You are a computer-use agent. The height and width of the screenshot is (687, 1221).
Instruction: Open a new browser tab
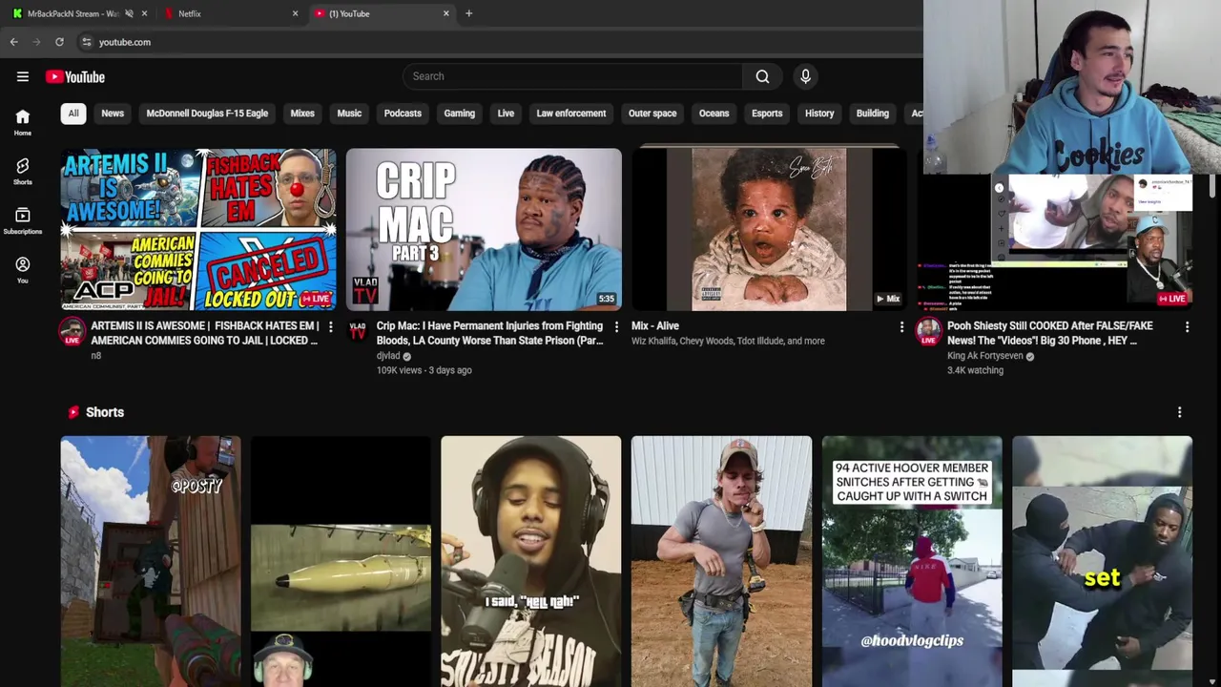point(468,13)
